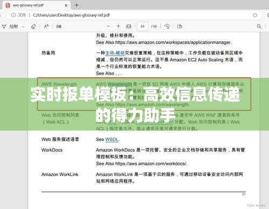Select the aws-glossary-ref.pdf browser tab

pyautogui.click(x=37, y=5)
